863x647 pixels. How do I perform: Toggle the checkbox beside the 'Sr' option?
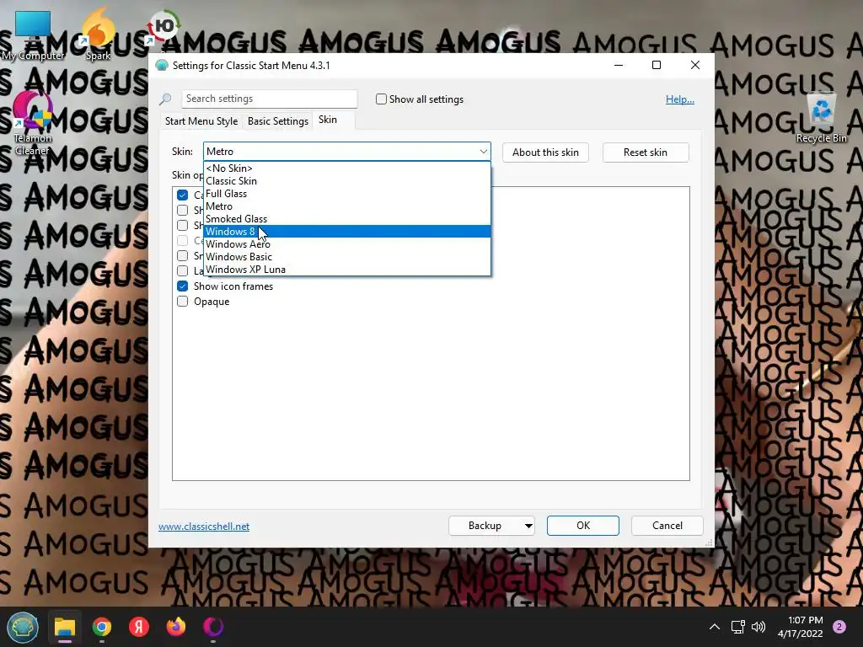(x=183, y=256)
